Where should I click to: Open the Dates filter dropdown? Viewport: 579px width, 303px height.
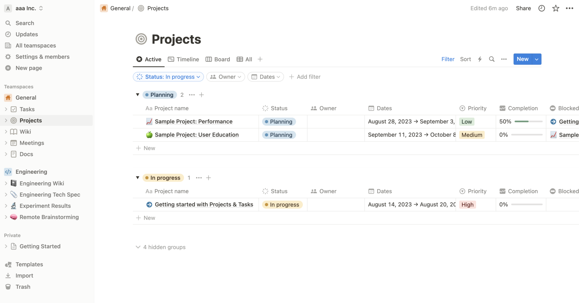tap(265, 77)
